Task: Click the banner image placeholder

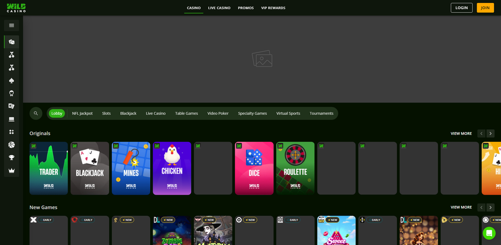Action: [262, 59]
